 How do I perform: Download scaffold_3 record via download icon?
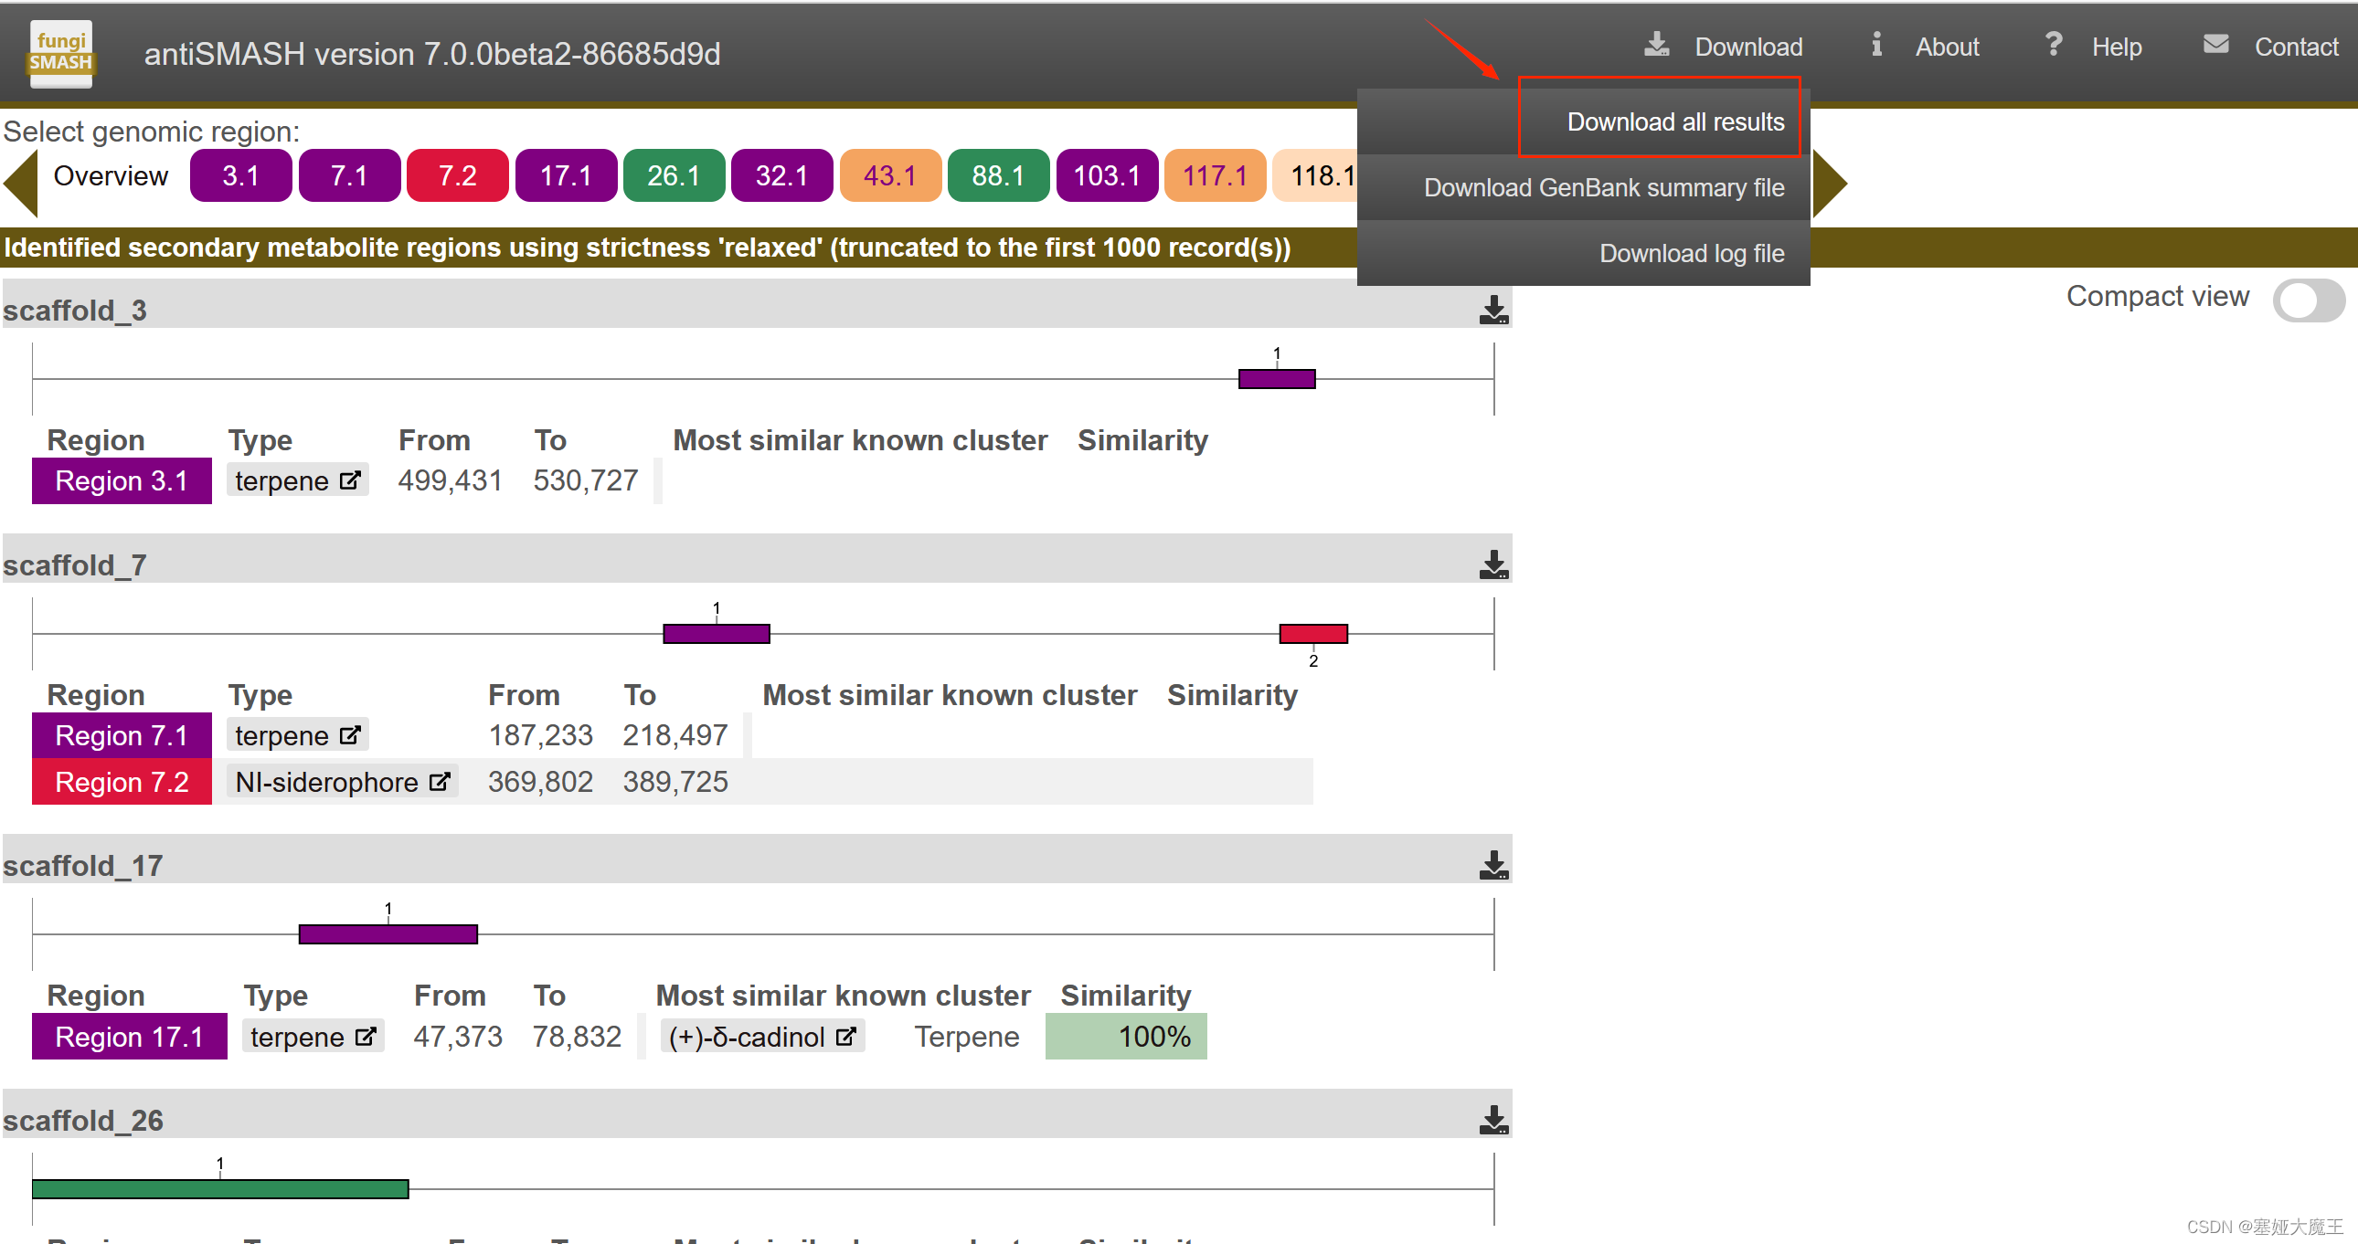click(1493, 310)
